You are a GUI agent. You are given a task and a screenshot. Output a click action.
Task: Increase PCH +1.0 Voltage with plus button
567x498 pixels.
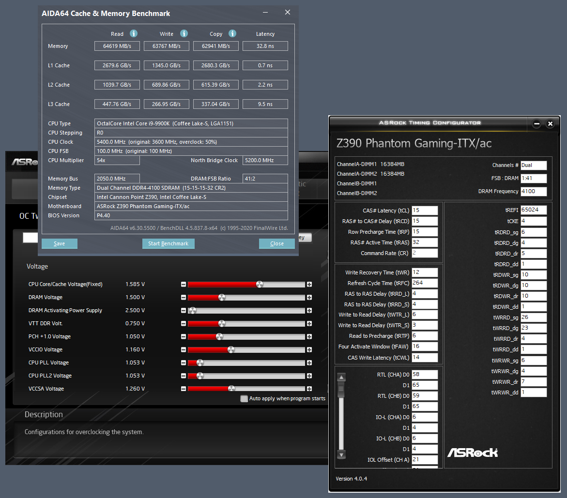click(x=309, y=336)
